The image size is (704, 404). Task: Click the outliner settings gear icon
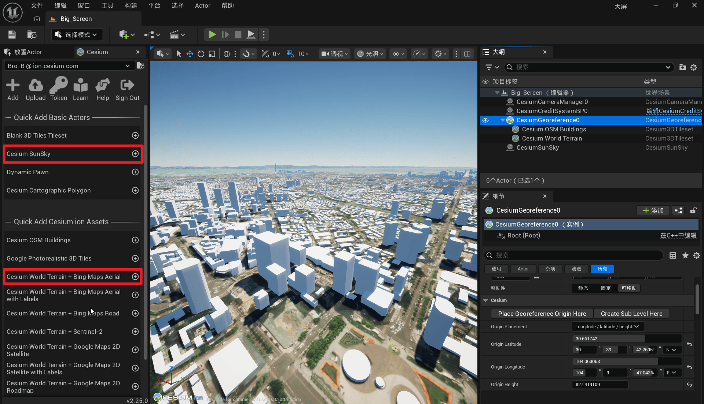click(694, 67)
